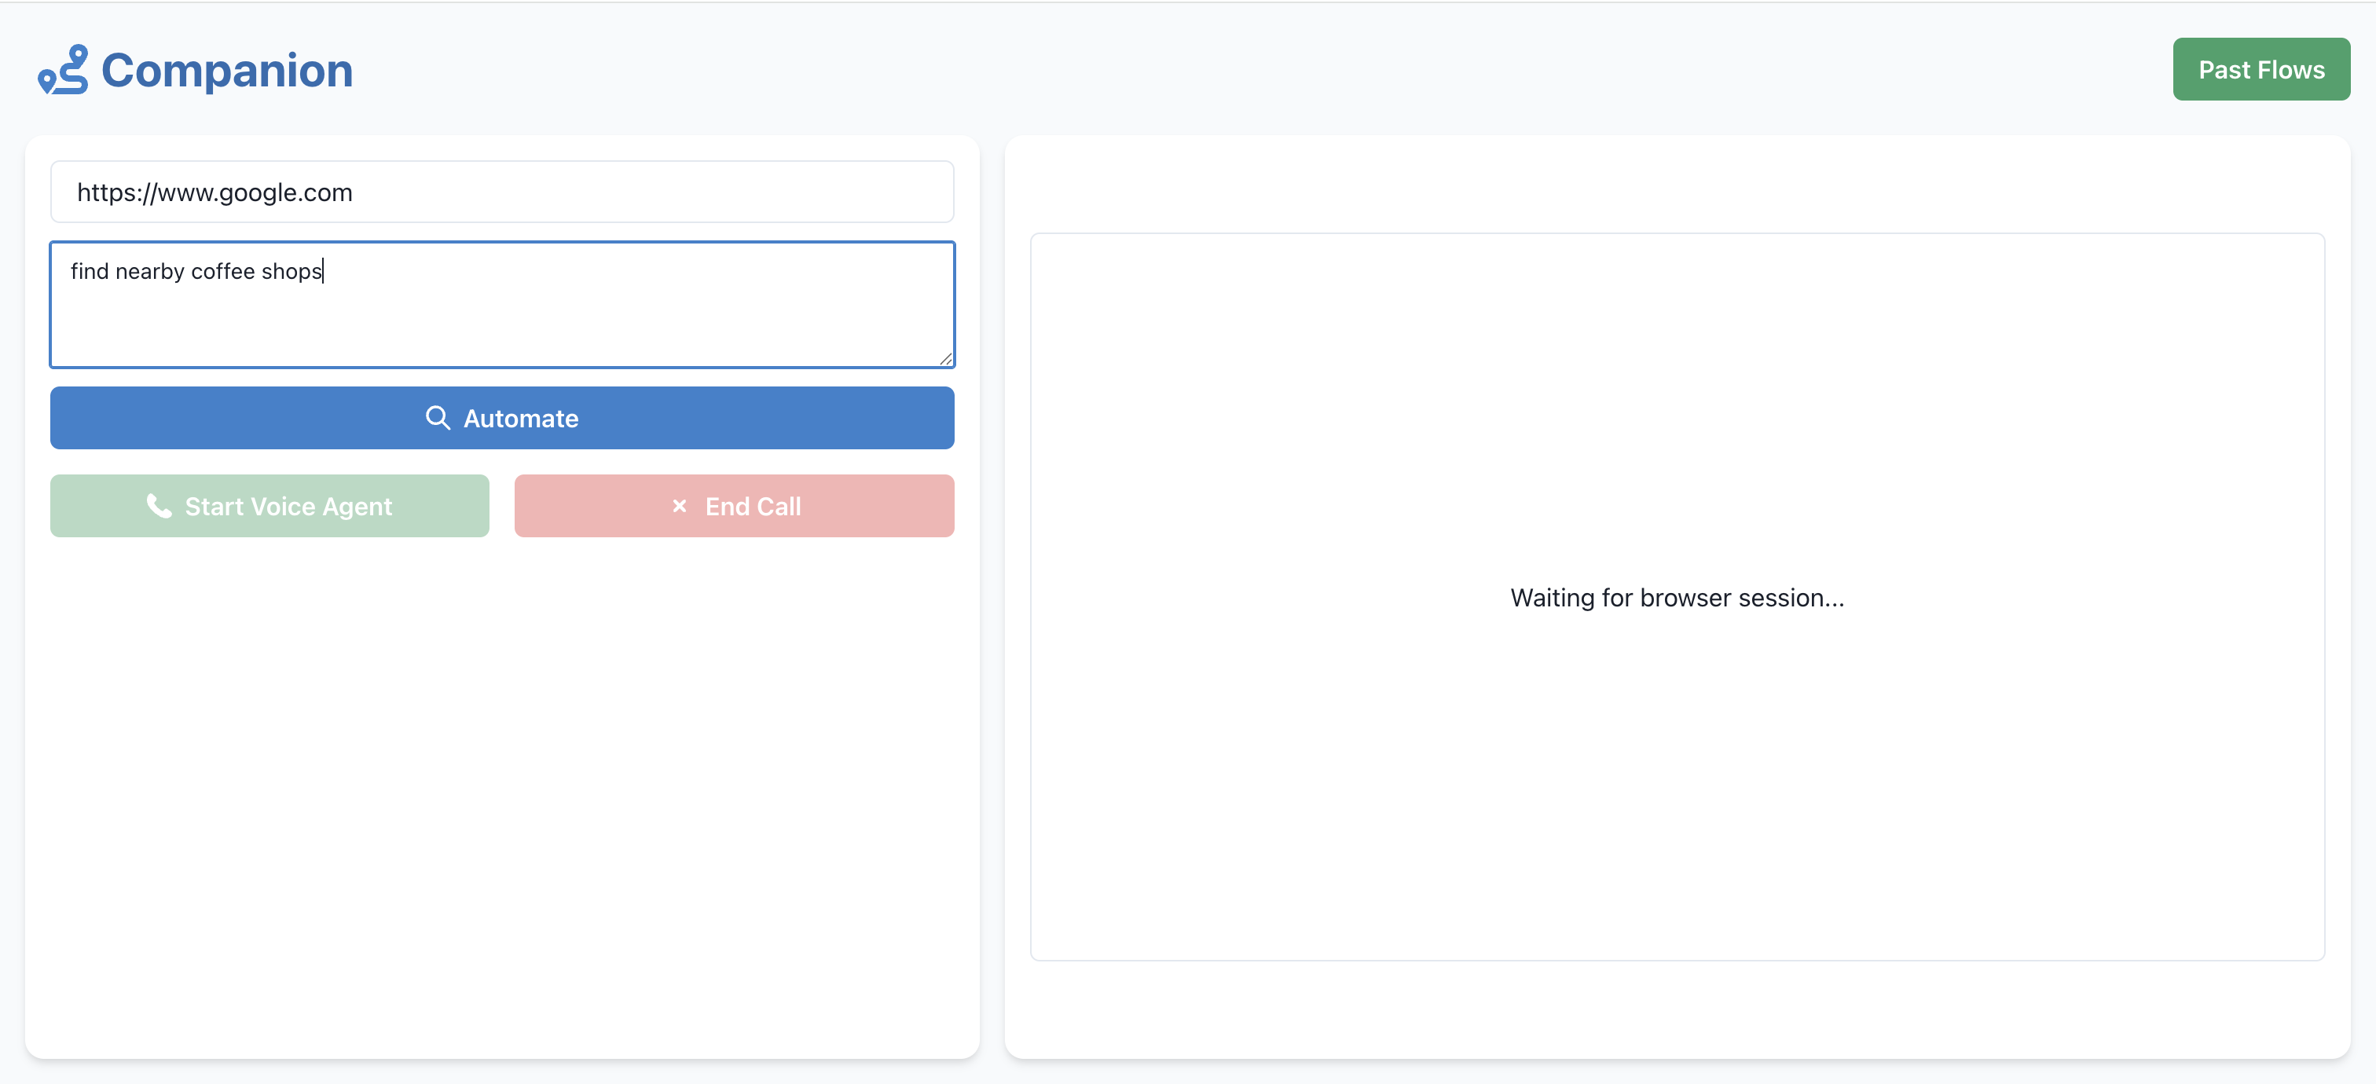Click the X icon inside End Call button
This screenshot has width=2376, height=1084.
tap(680, 506)
